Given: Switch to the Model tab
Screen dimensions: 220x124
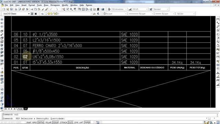Looking at the screenshot, I should click(20, 109).
